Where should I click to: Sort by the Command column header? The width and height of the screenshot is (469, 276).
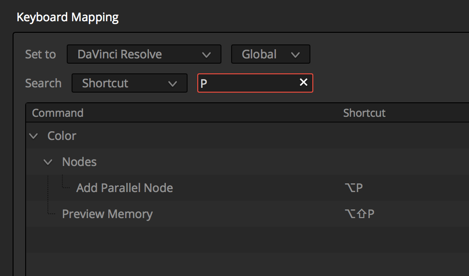[58, 113]
